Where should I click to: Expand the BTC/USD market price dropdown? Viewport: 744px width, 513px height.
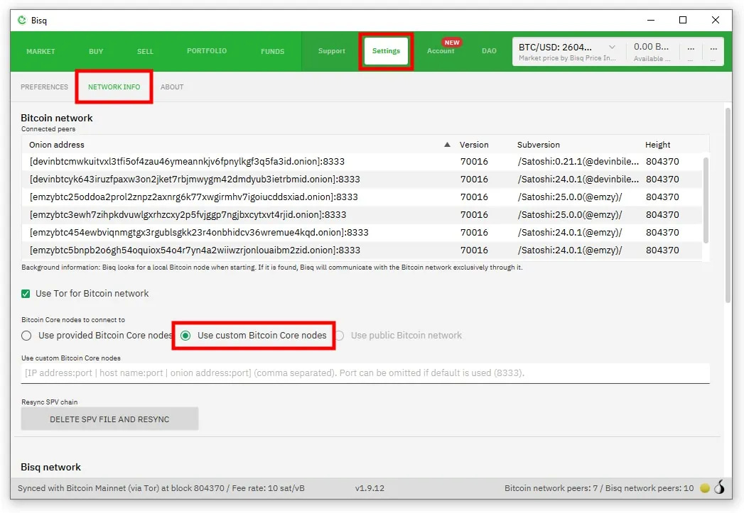(x=612, y=47)
